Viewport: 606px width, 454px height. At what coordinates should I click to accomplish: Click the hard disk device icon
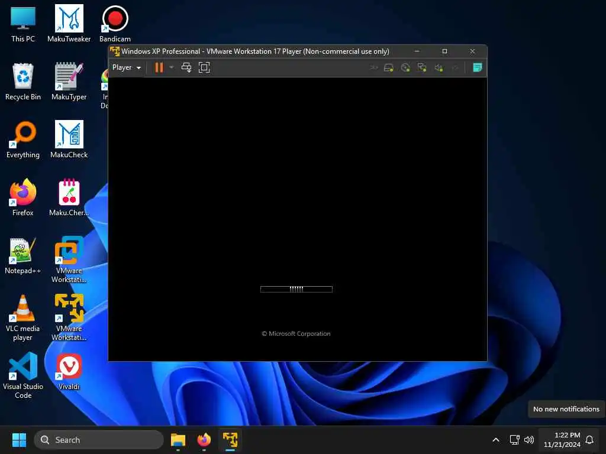[388, 68]
